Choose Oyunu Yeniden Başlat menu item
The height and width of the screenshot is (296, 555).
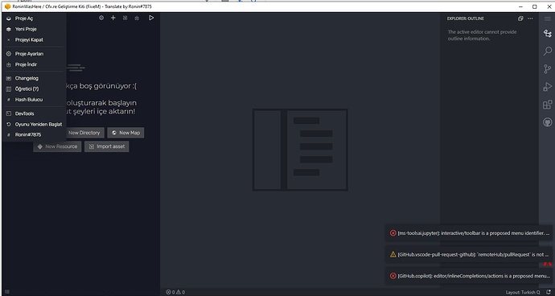pyautogui.click(x=34, y=125)
